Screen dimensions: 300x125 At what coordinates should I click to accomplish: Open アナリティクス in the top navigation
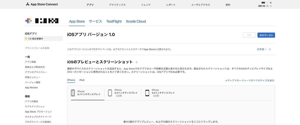point(117,5)
